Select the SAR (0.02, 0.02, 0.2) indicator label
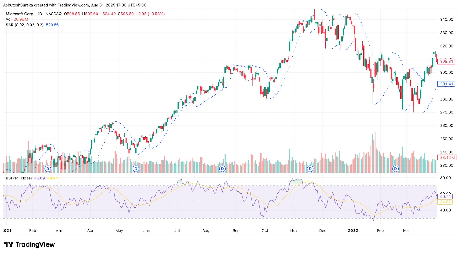Viewport: 461px width, 254px height. click(24, 25)
